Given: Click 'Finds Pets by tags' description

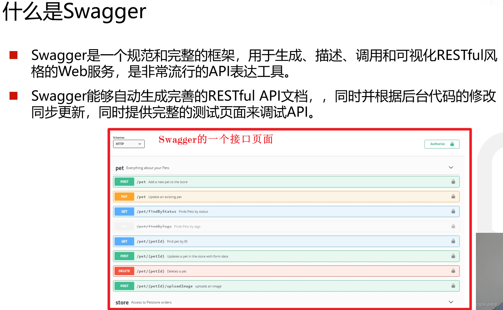Looking at the screenshot, I should 187,227.
